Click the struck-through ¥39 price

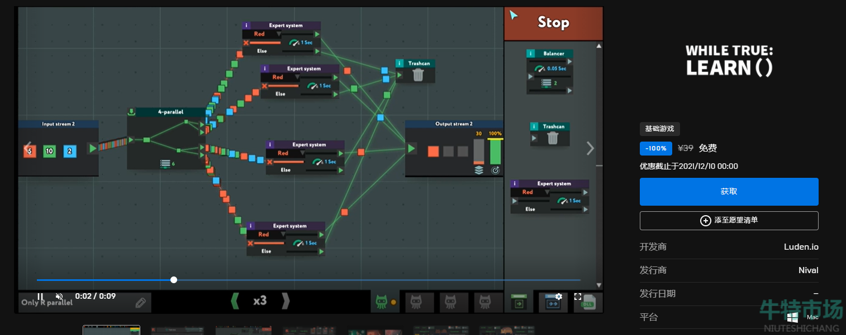(x=686, y=148)
